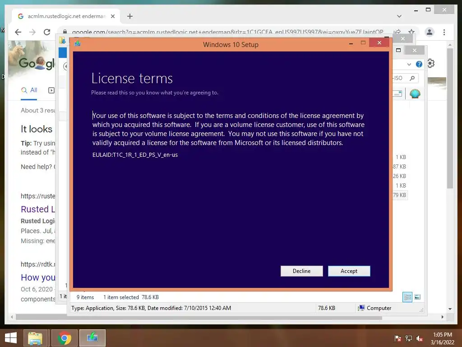Open the Windows Start menu
The width and height of the screenshot is (462, 347).
(11, 338)
